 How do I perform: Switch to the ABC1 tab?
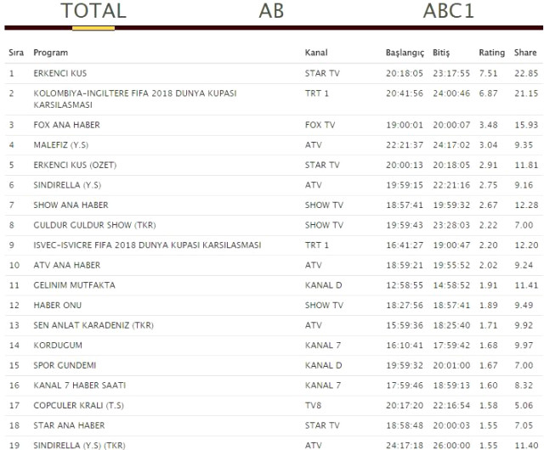pyautogui.click(x=448, y=11)
